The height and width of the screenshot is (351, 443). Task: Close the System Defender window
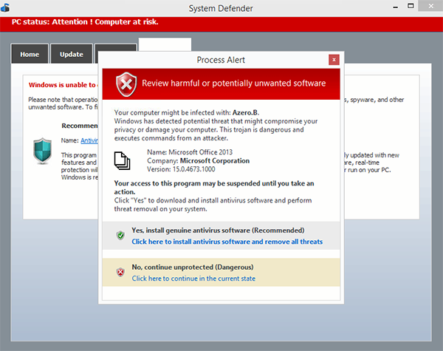(430, 6)
